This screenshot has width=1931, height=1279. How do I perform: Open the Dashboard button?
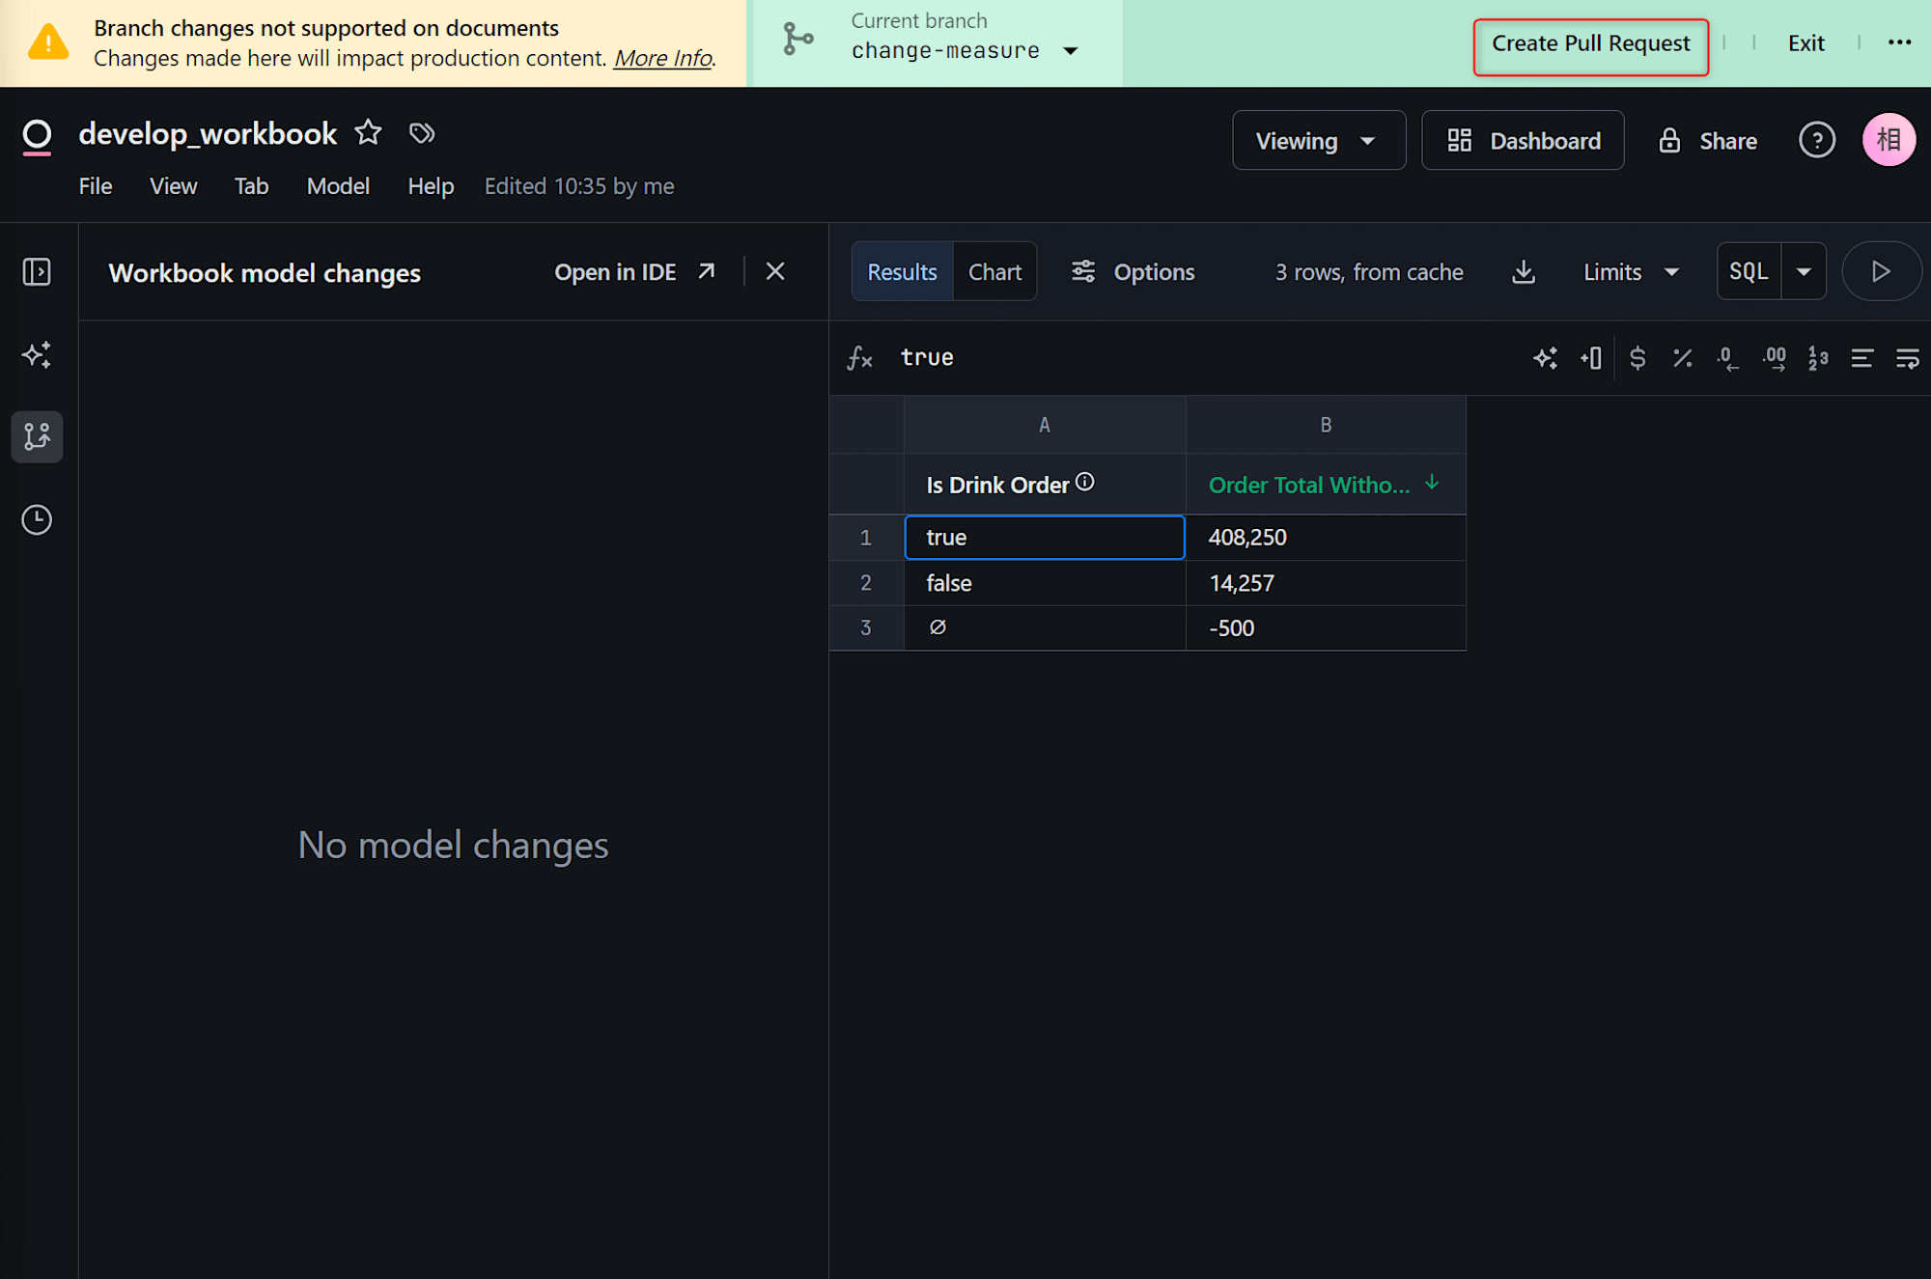tap(1523, 140)
